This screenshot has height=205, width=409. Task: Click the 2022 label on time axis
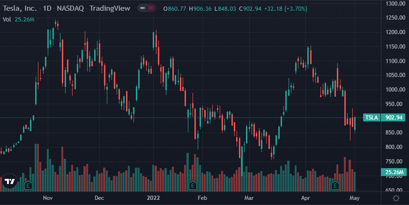pyautogui.click(x=153, y=198)
